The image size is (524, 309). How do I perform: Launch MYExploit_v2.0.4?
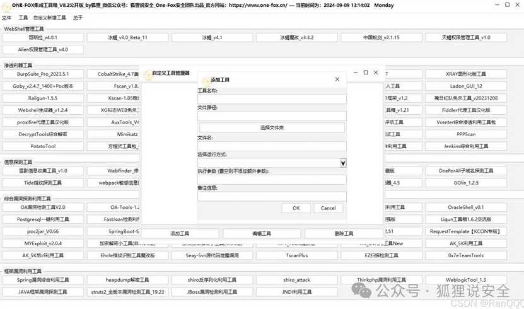[43, 243]
